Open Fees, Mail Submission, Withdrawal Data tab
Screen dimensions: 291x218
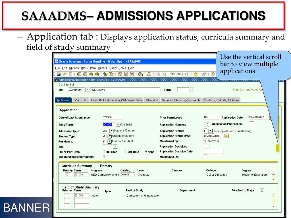(x=116, y=100)
